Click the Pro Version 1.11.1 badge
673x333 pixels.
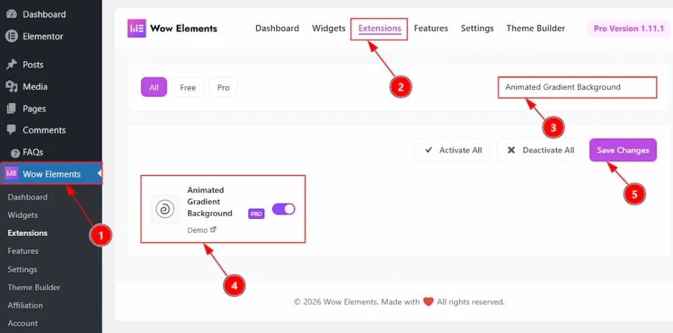tap(629, 29)
